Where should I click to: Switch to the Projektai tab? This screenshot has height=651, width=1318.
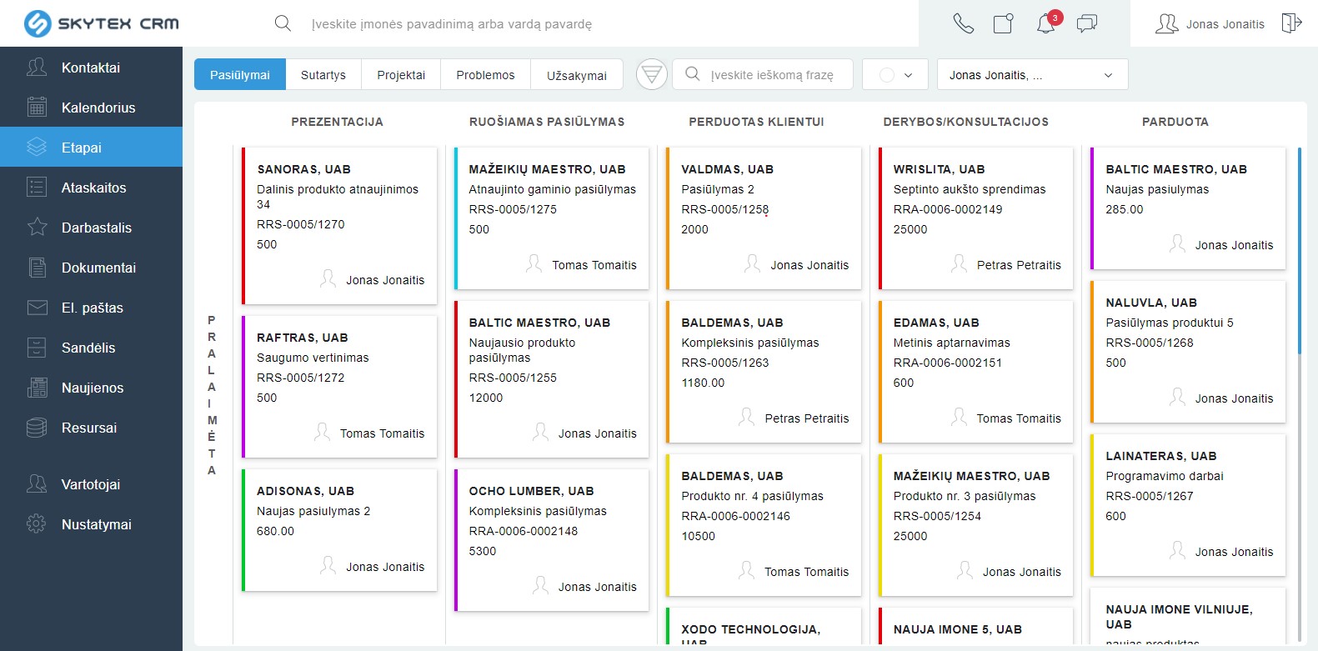(401, 74)
